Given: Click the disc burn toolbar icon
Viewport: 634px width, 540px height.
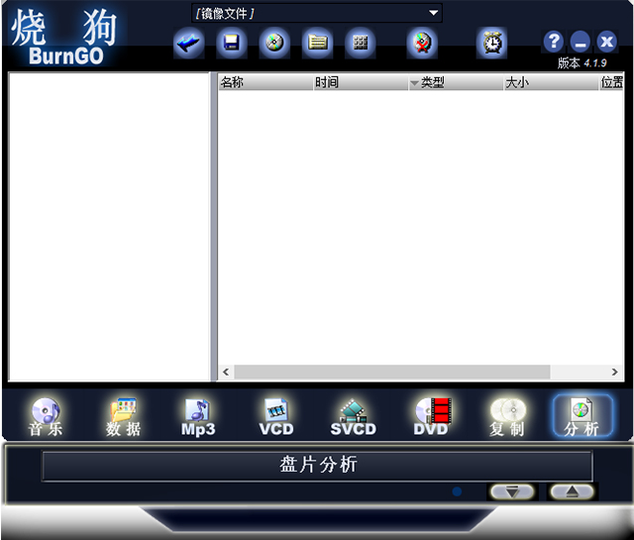Looking at the screenshot, I should pos(274,43).
